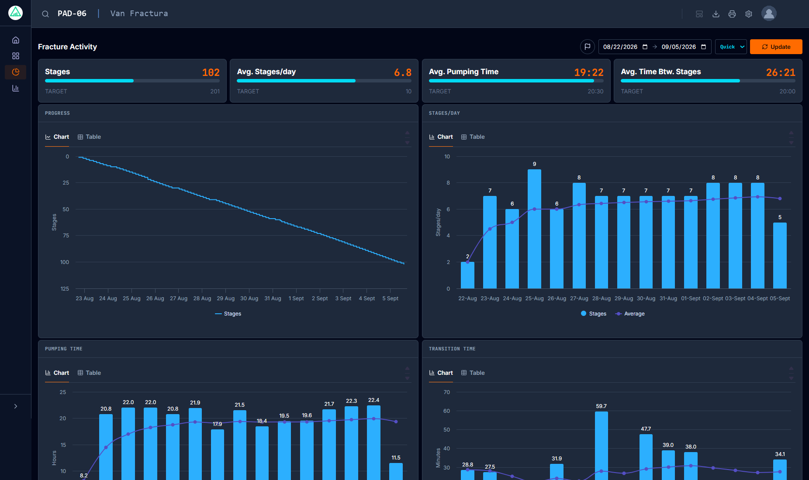Print the dashboard with the printer icon

[x=732, y=14]
